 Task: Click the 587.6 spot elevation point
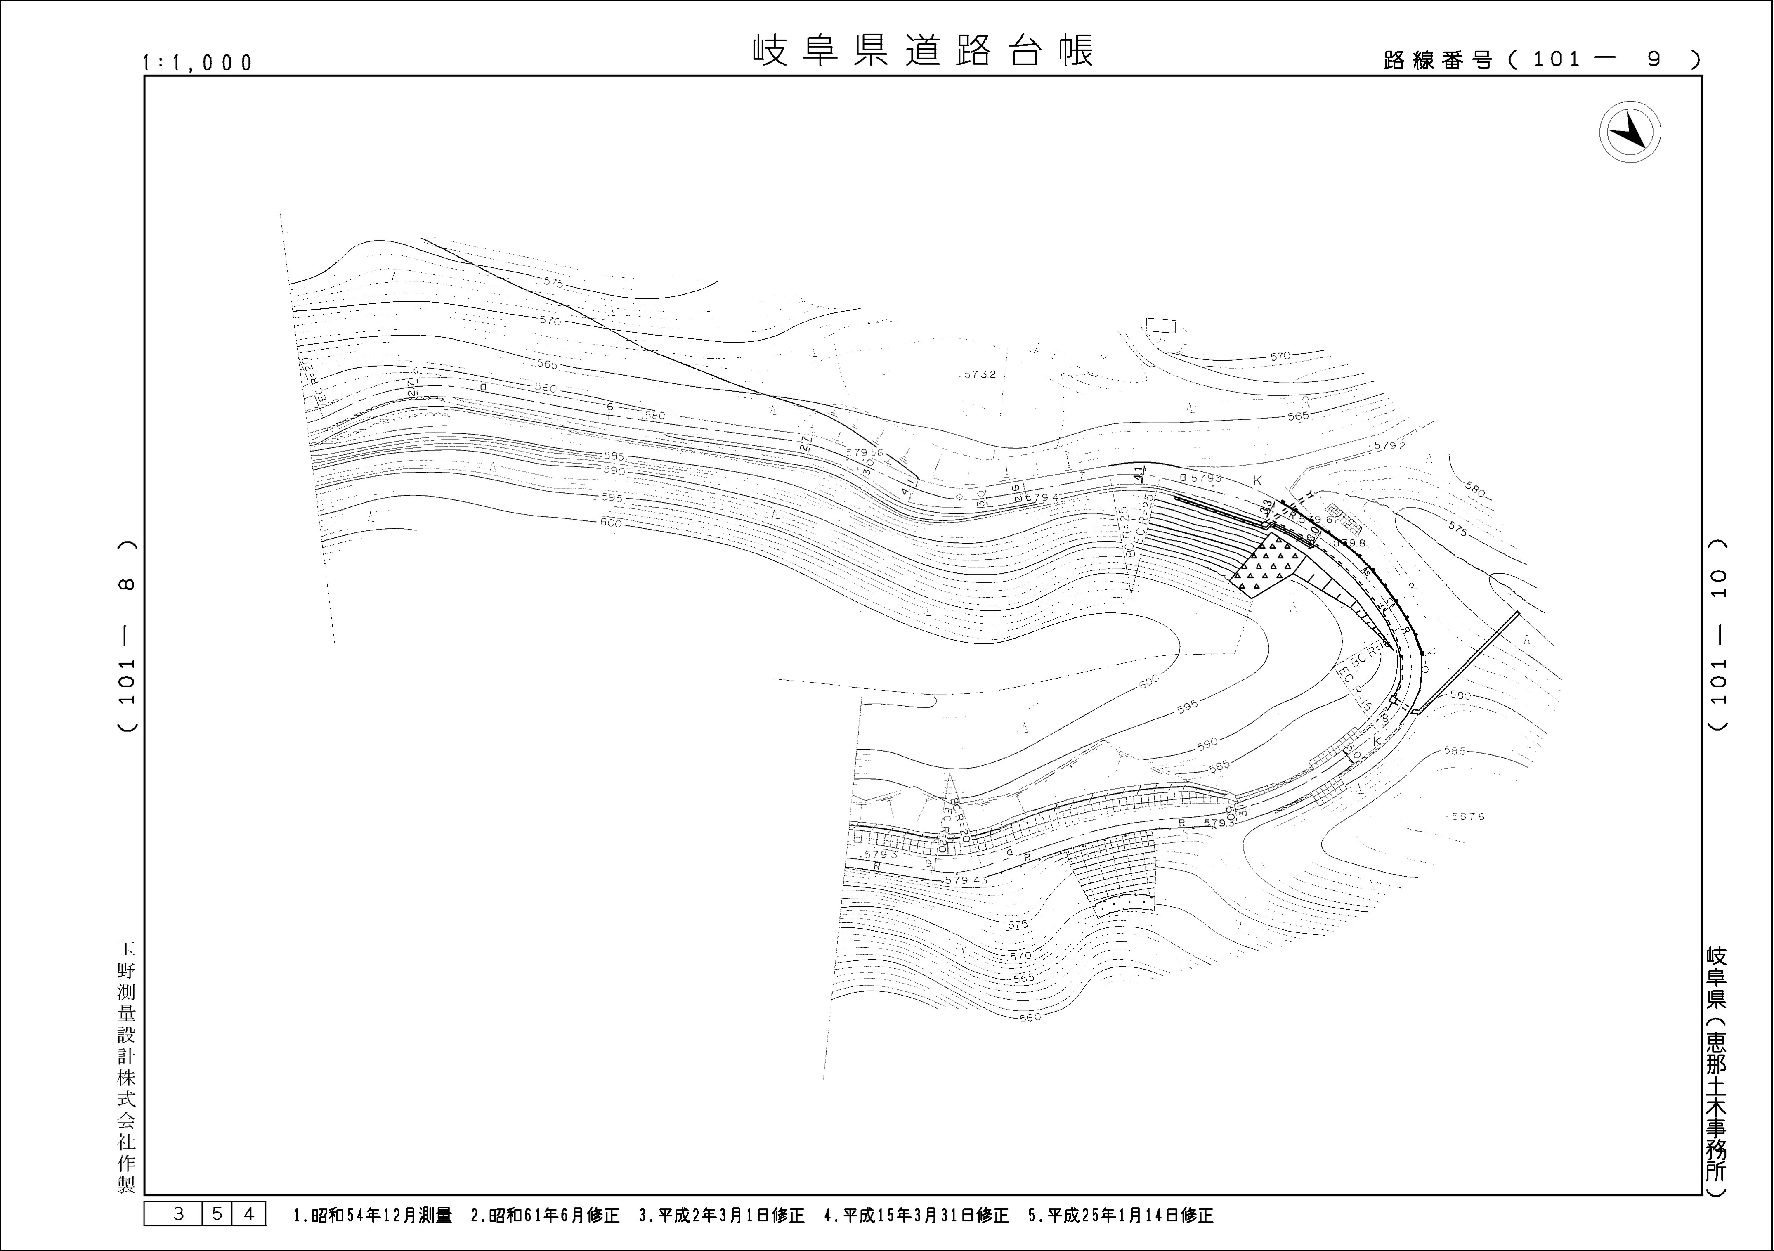click(x=1466, y=816)
